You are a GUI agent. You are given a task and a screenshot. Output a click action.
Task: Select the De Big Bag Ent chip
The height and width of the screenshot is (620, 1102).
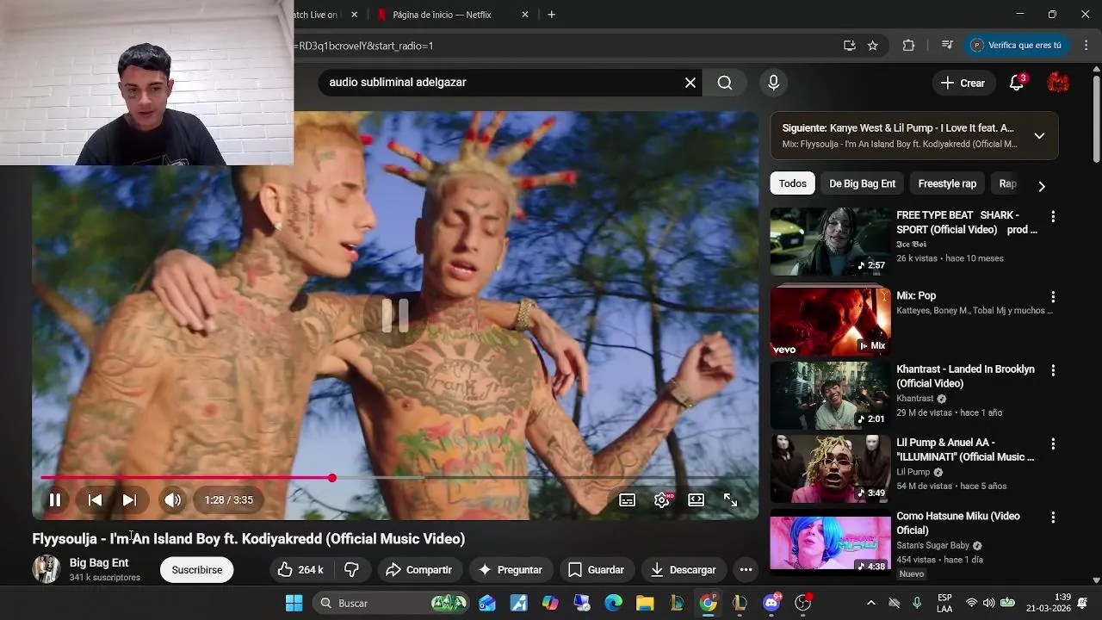click(862, 183)
